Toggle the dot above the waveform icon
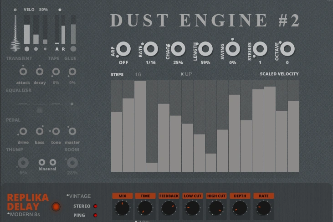This screenshot has width=333, height=222. point(15,10)
